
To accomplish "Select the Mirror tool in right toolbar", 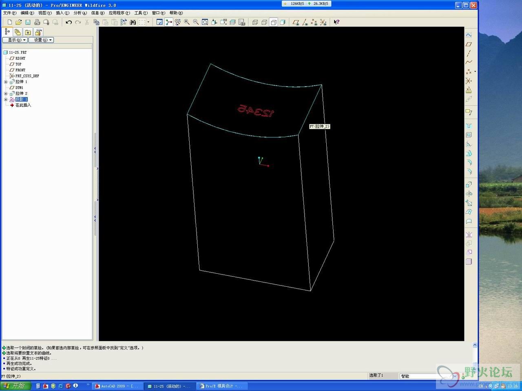I will [469, 235].
